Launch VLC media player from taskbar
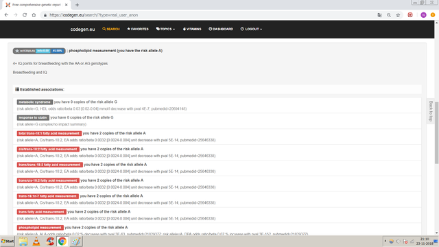 36,241
